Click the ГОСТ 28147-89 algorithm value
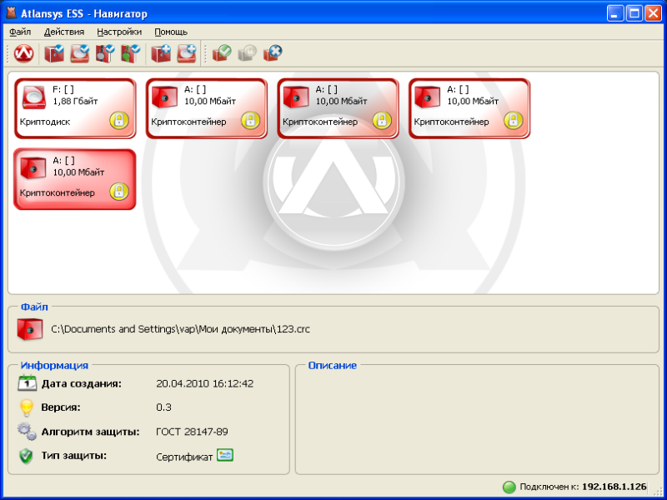 (x=192, y=432)
